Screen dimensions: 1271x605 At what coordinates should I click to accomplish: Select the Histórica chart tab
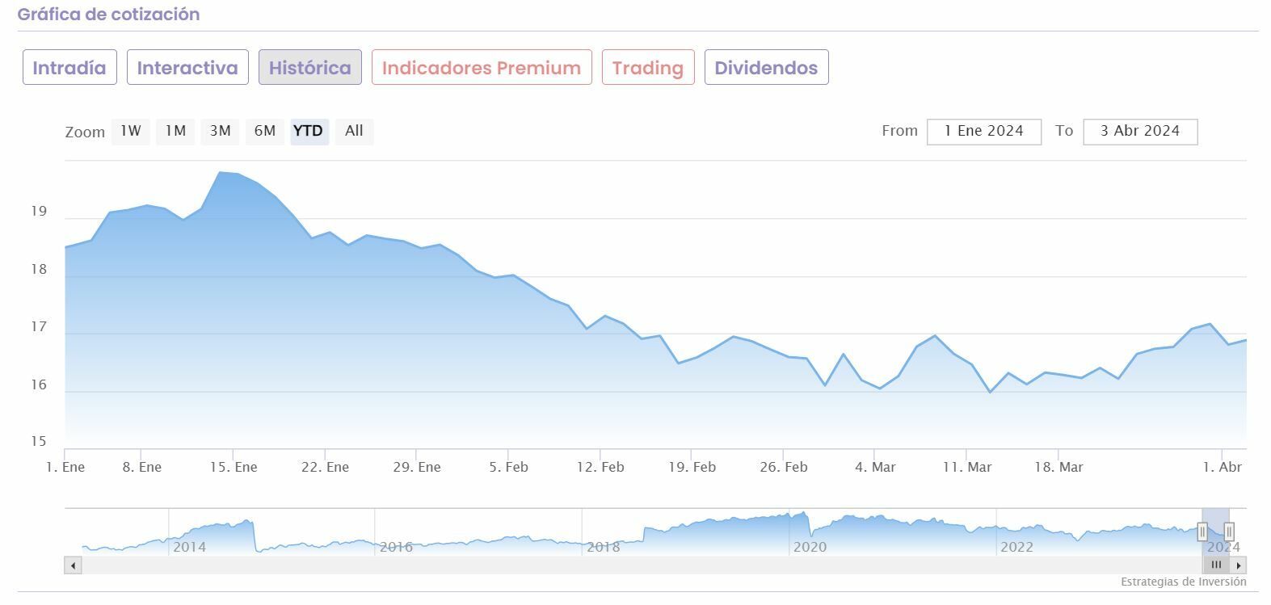click(309, 67)
